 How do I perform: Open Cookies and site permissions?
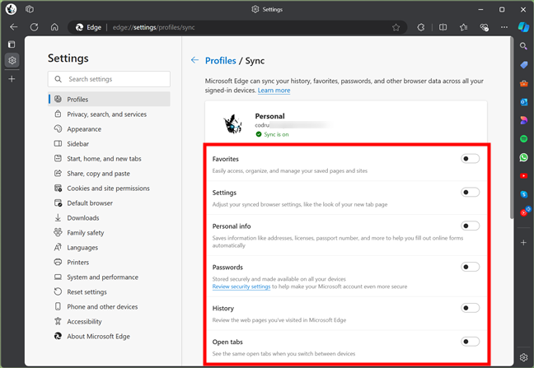[x=109, y=188]
